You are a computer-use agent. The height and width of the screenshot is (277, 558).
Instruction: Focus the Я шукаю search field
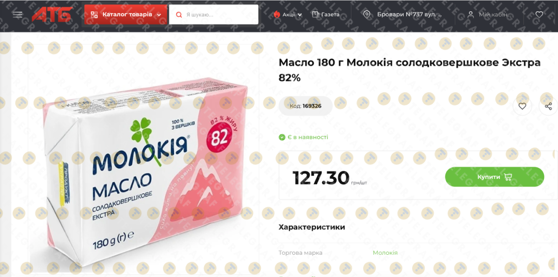[x=213, y=15]
